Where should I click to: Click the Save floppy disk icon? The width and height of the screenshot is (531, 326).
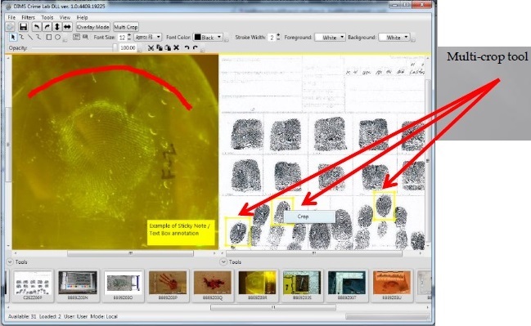pyautogui.click(x=23, y=27)
